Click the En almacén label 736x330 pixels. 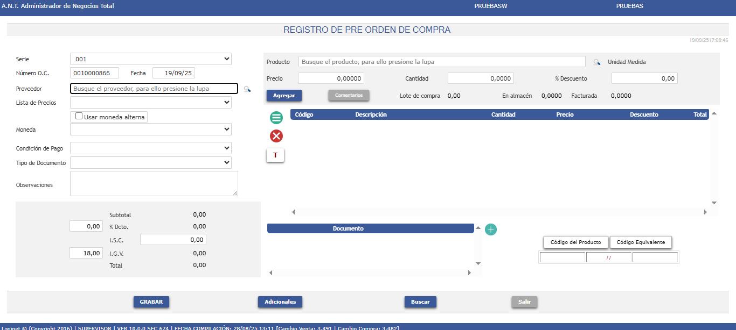[x=517, y=96]
